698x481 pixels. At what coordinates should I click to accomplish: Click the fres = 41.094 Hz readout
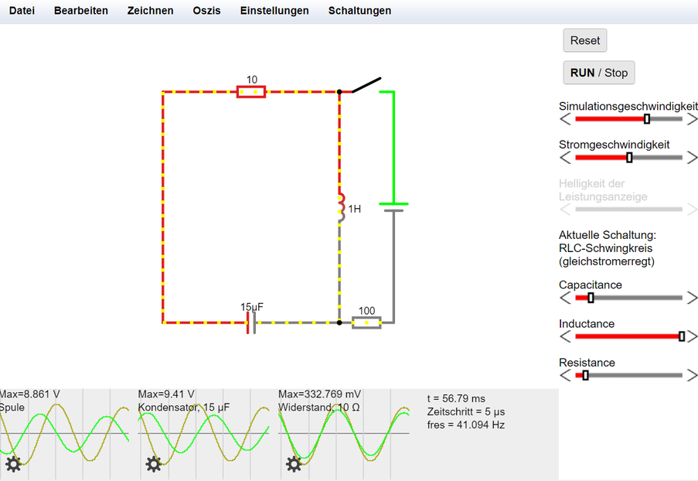(x=465, y=425)
